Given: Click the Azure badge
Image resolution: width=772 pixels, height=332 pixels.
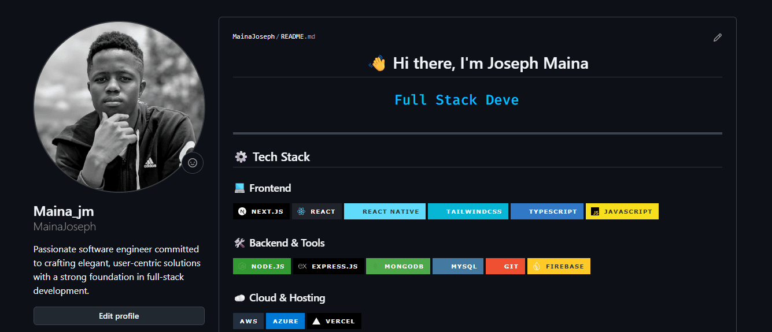Looking at the screenshot, I should coord(285,321).
